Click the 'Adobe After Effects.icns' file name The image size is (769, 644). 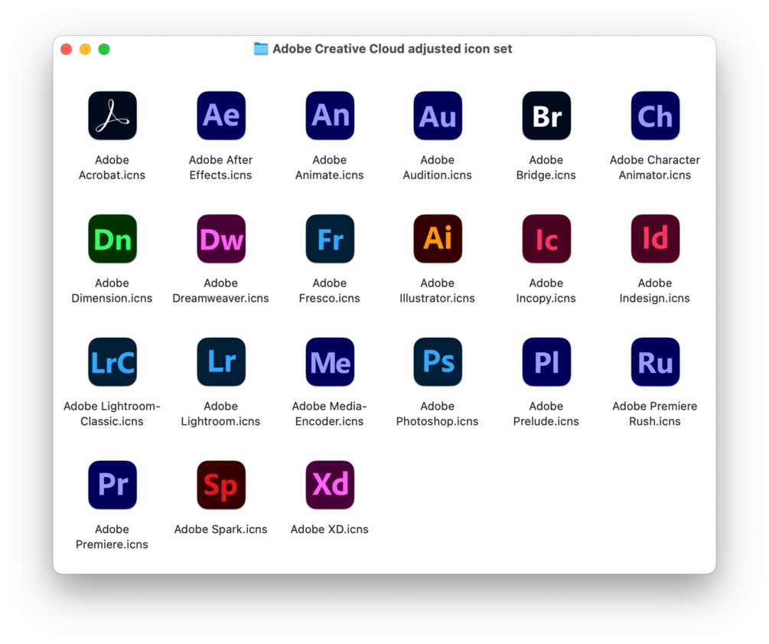pos(220,168)
